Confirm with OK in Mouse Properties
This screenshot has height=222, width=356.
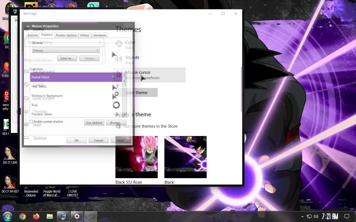tap(76, 140)
